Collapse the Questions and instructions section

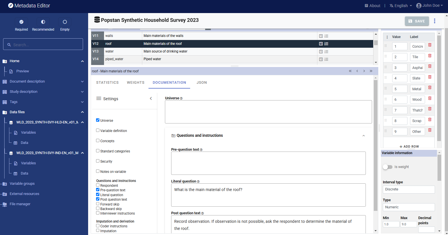point(364,136)
